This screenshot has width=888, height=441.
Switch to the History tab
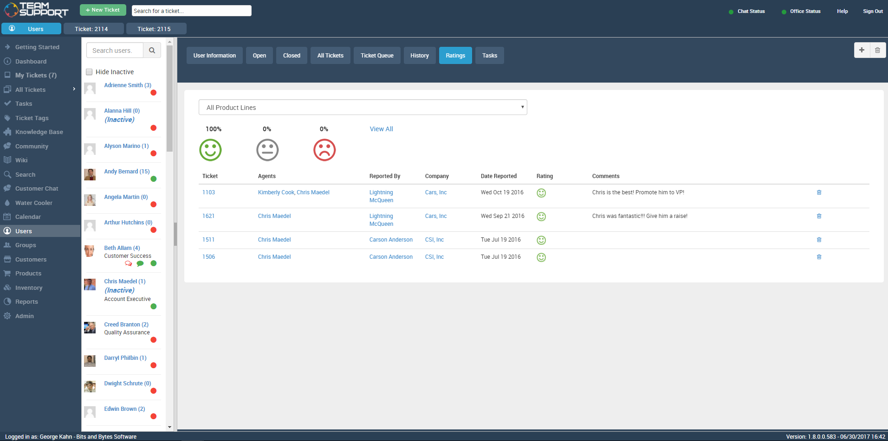coord(420,56)
